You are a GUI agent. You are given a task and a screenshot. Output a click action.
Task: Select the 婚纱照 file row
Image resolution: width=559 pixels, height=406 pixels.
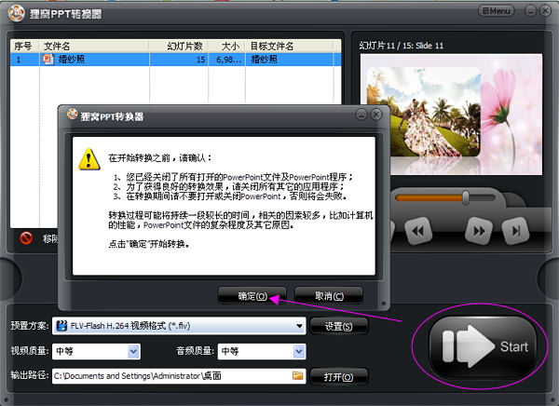coord(175,60)
